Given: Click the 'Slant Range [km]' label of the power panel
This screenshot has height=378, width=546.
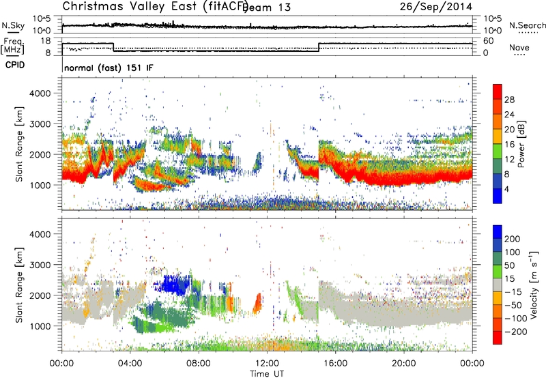Looking at the screenshot, I should click(x=19, y=144).
